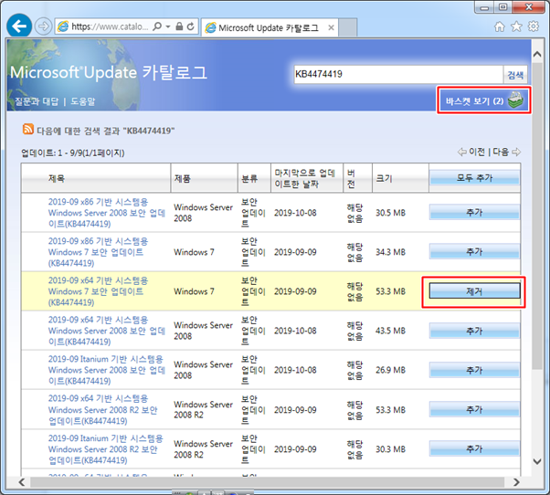Open Itanium Windows Server 2008 update link
Screen dimensions: 550x495
[107, 370]
